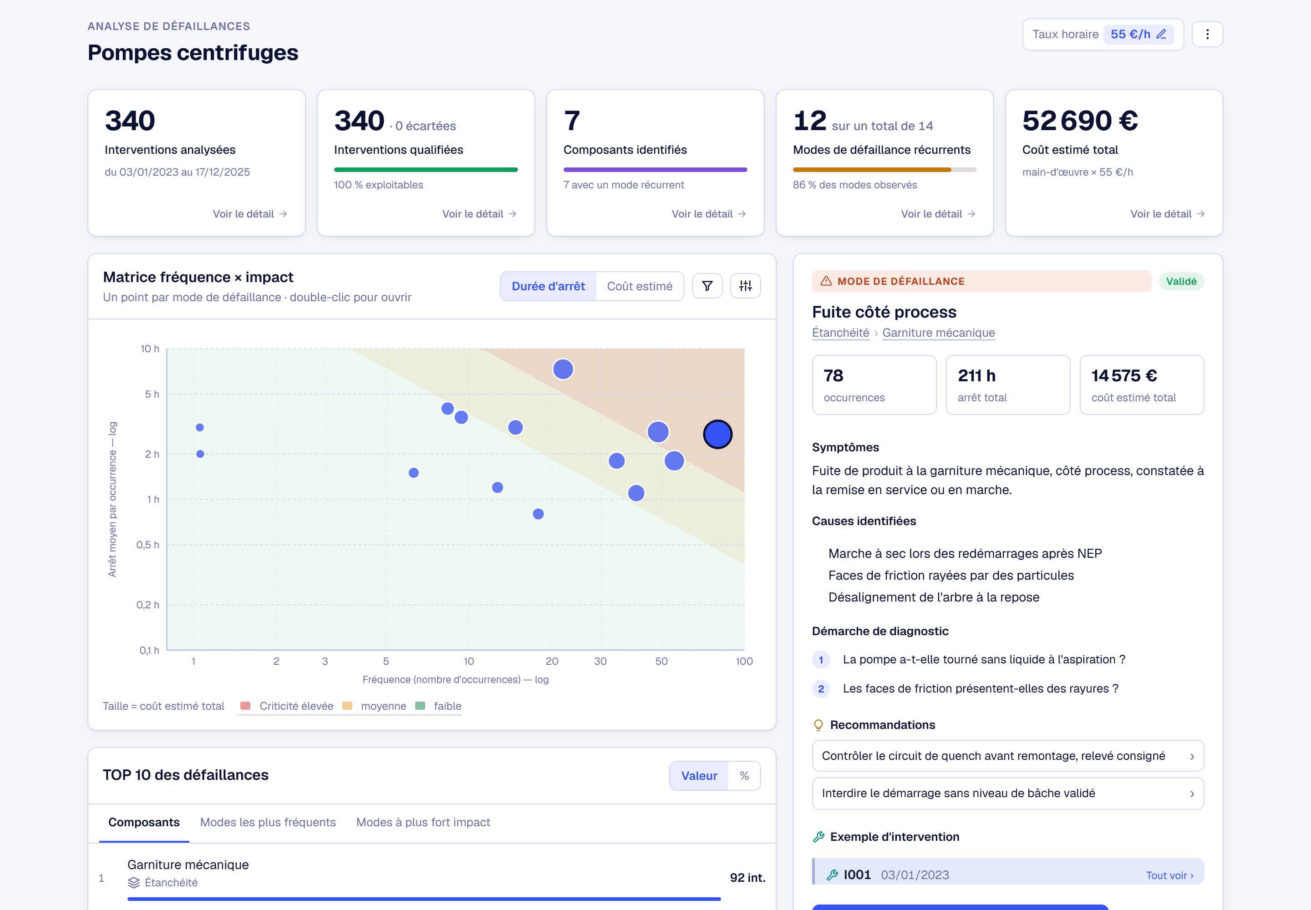The height and width of the screenshot is (910, 1311).
Task: Follow the Étanchéité breadcrumb link
Action: coord(840,333)
